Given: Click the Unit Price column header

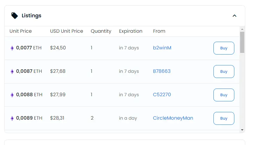Looking at the screenshot, I should point(21,31).
